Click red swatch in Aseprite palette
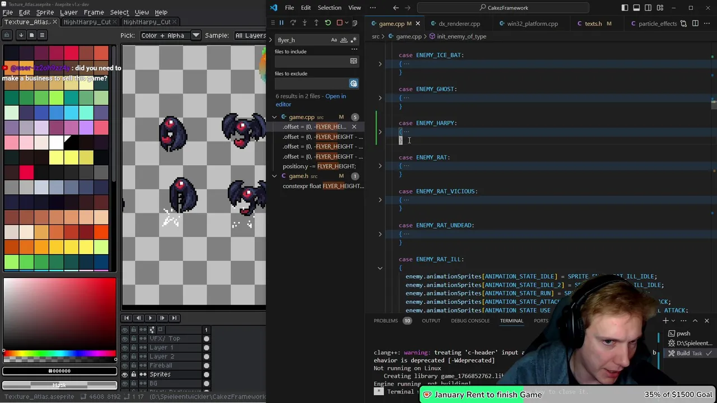The image size is (717, 403). click(x=26, y=172)
